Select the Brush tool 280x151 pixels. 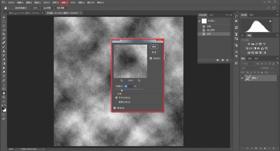(x=4, y=47)
